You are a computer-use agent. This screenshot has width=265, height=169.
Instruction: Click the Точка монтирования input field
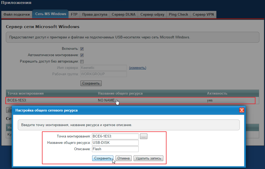[x=115, y=136]
